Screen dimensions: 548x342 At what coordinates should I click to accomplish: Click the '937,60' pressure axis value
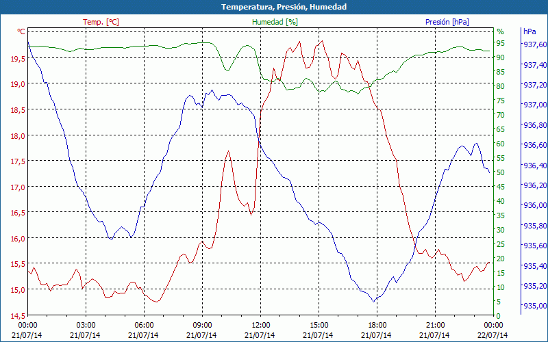tap(535, 44)
